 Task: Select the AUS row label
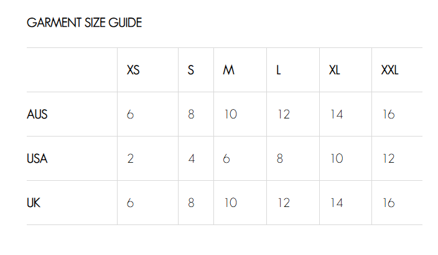(x=37, y=115)
